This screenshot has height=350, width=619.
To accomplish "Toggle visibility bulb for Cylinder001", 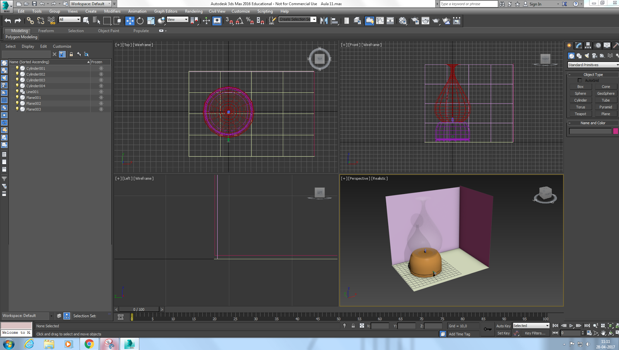I will coord(17,68).
